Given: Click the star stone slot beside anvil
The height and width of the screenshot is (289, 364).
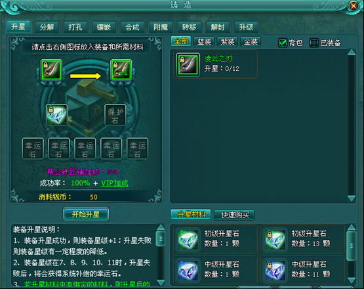Looking at the screenshot, I should 56,115.
